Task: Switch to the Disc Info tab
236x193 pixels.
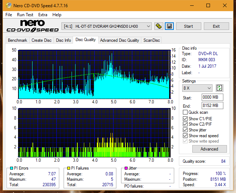Action: (63, 40)
